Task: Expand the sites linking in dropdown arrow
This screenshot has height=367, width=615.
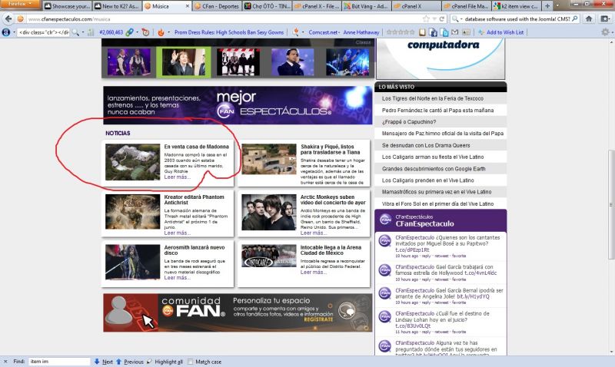Action: 137,32
